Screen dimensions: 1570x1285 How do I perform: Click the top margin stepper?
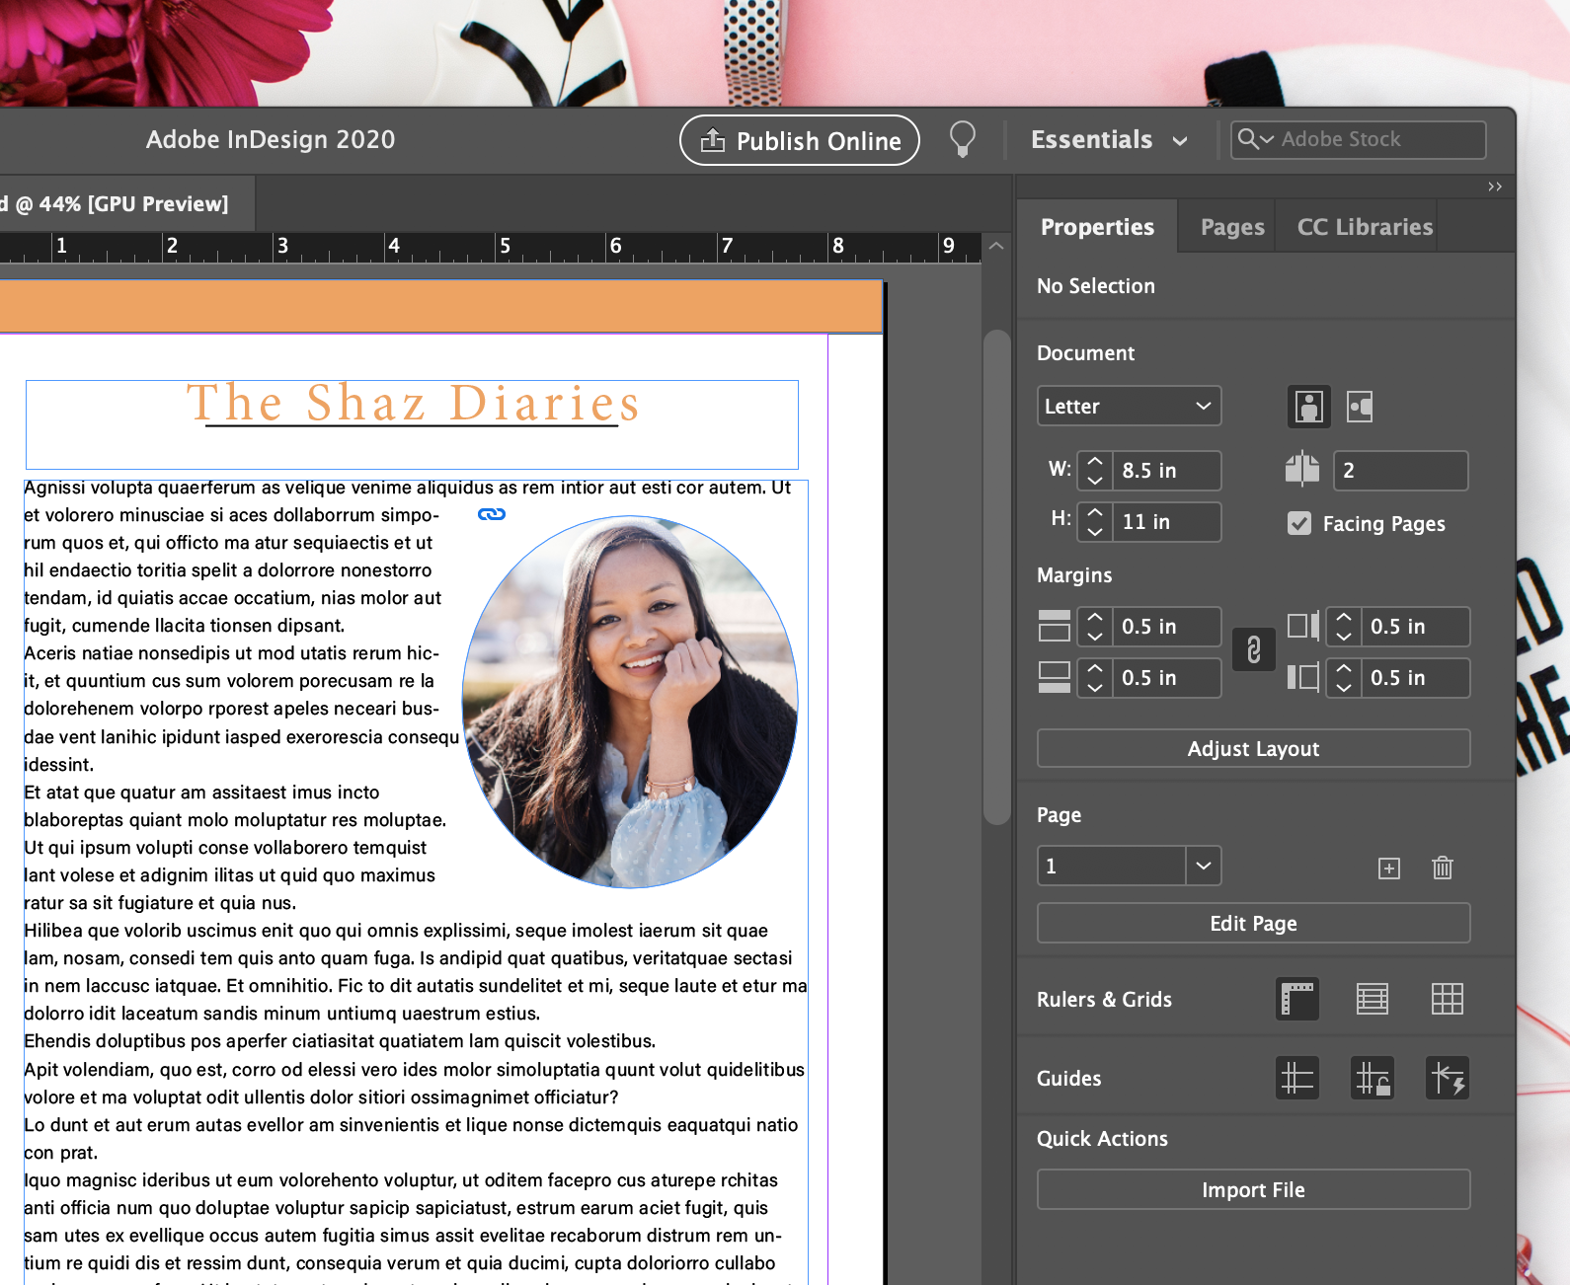click(1094, 627)
